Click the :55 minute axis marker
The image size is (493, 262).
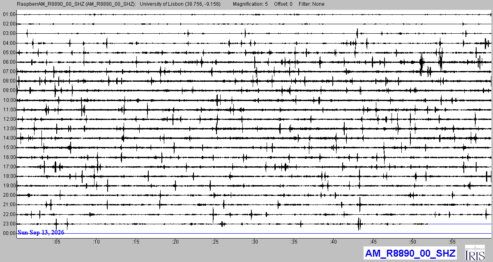point(452,241)
